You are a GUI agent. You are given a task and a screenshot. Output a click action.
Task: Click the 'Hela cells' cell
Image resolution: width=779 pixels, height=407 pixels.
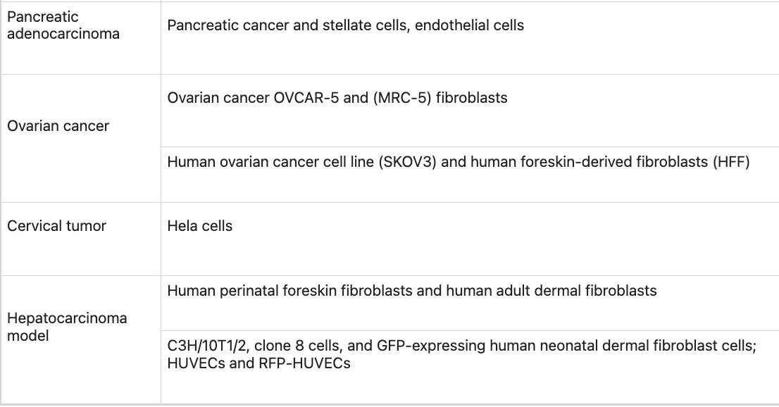pos(200,226)
